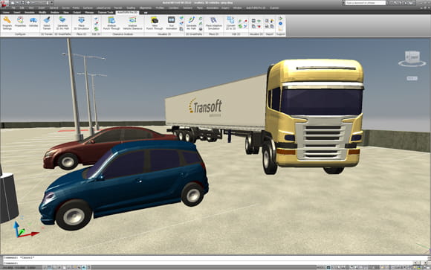Open the Surfaces menu
431x270 pixels.
88,8
